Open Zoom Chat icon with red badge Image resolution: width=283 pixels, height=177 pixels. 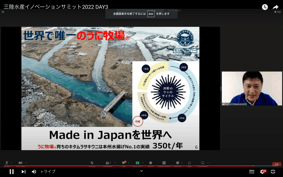tap(124, 162)
